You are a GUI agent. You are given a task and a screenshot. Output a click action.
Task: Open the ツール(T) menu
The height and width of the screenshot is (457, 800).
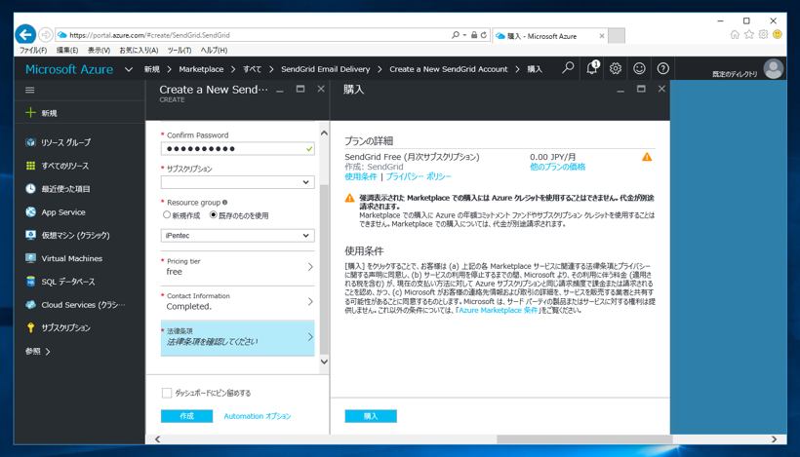pyautogui.click(x=180, y=50)
